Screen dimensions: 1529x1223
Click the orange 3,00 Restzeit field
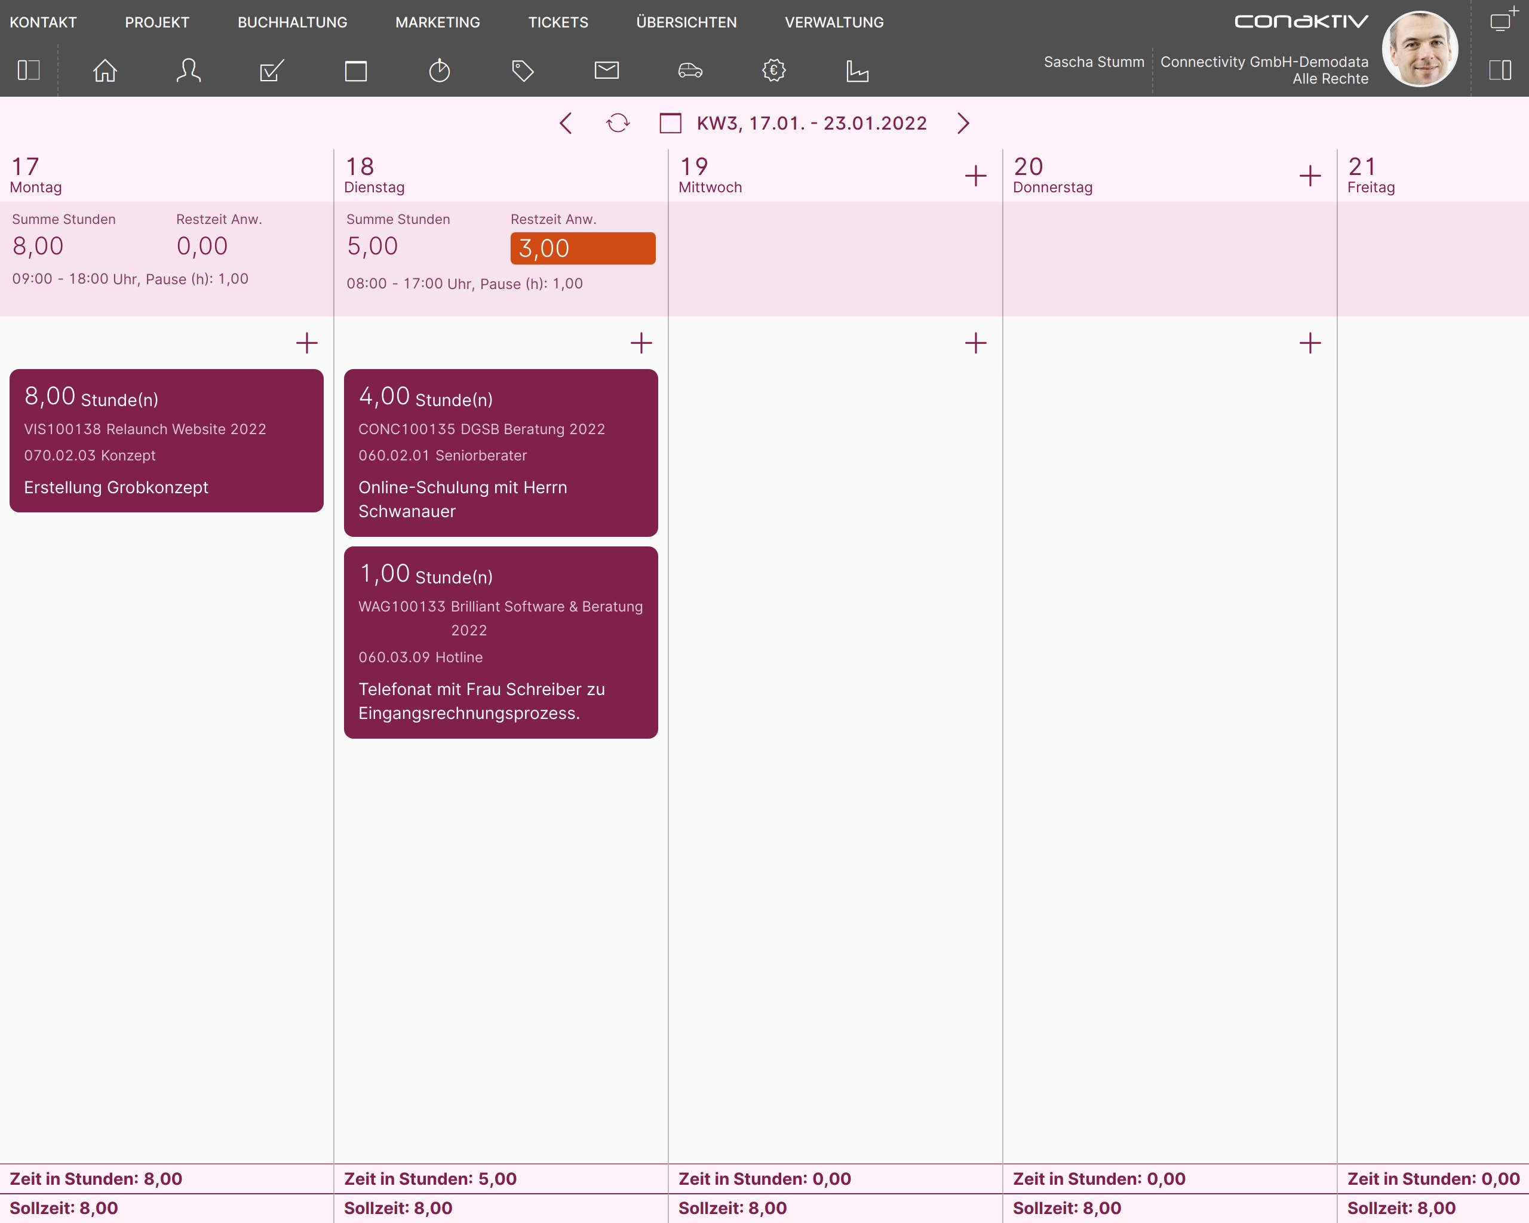pos(583,248)
